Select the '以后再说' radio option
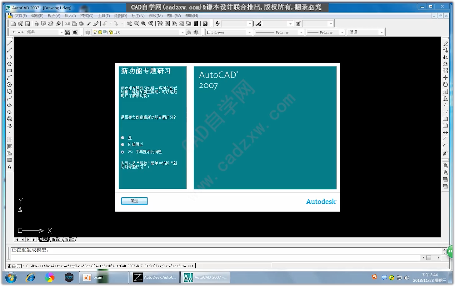Image resolution: width=455 pixels, height=286 pixels. (x=122, y=145)
